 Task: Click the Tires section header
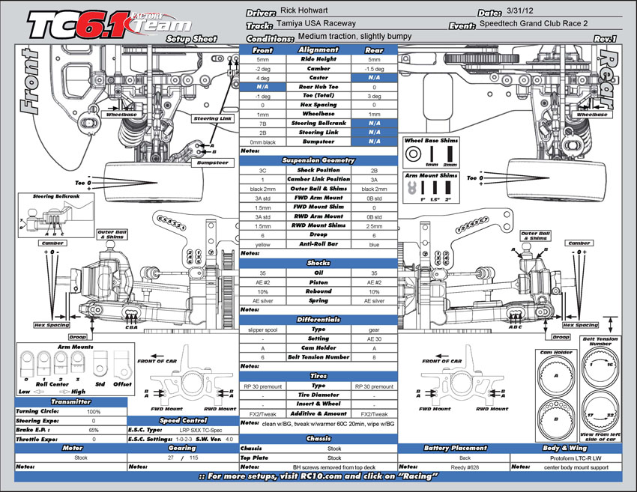(x=318, y=376)
